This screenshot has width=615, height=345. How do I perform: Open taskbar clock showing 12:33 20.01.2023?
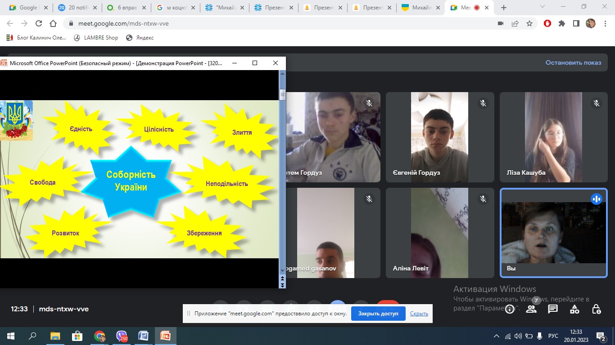576,336
